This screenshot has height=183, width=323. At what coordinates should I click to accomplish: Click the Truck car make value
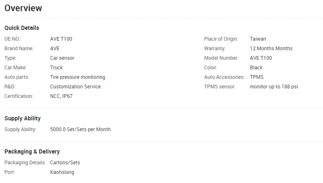click(x=57, y=68)
